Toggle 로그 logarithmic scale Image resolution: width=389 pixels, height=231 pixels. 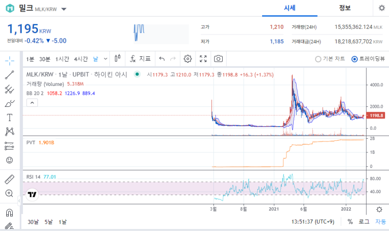click(364, 222)
